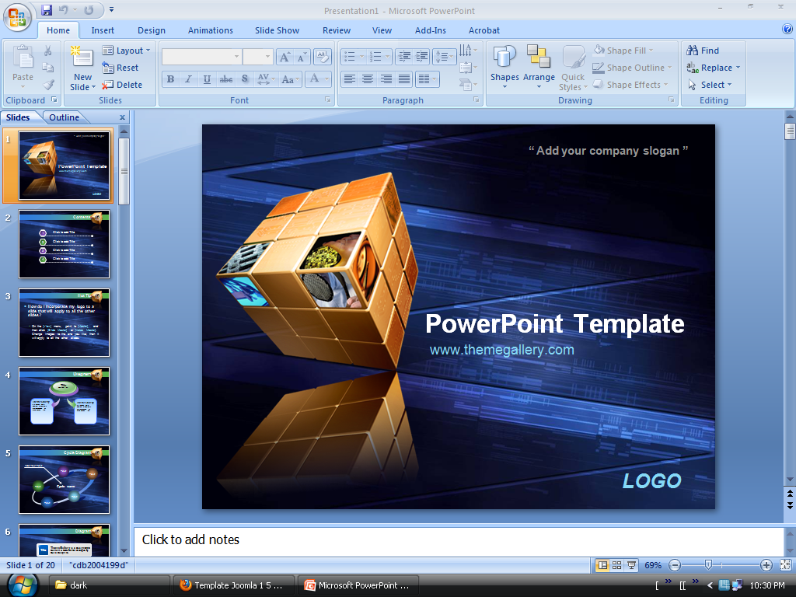
Task: Open the Design ribbon tab
Action: tap(151, 30)
